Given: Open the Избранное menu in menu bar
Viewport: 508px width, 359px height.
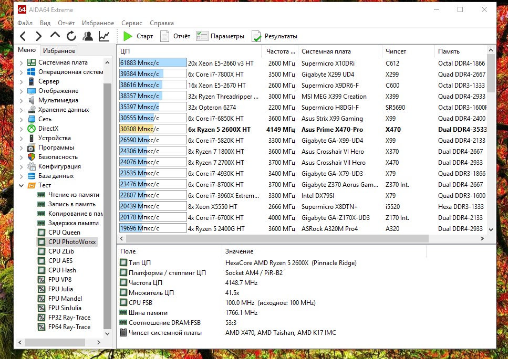Looking at the screenshot, I should coord(98,23).
